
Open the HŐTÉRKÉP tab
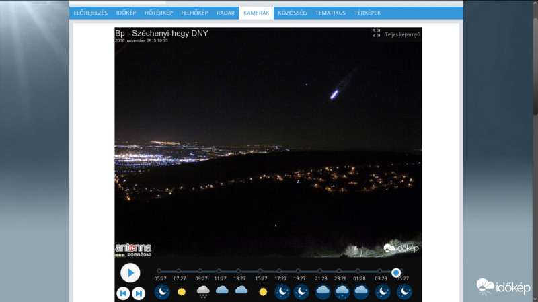159,13
